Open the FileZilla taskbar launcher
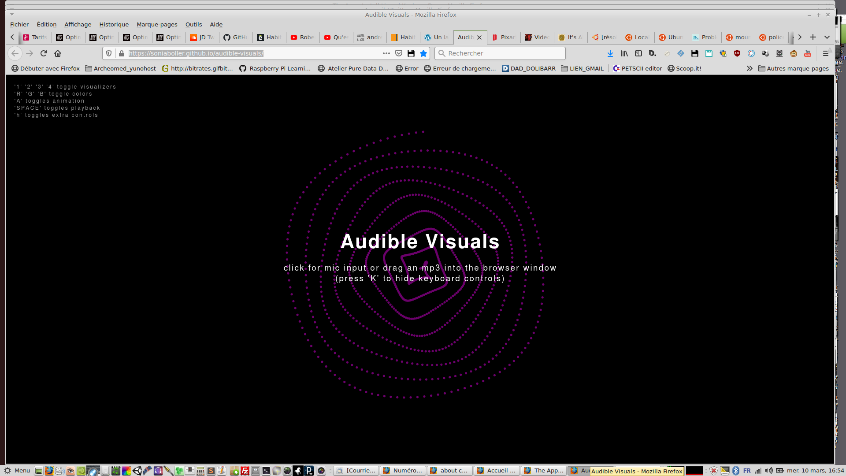 click(245, 471)
